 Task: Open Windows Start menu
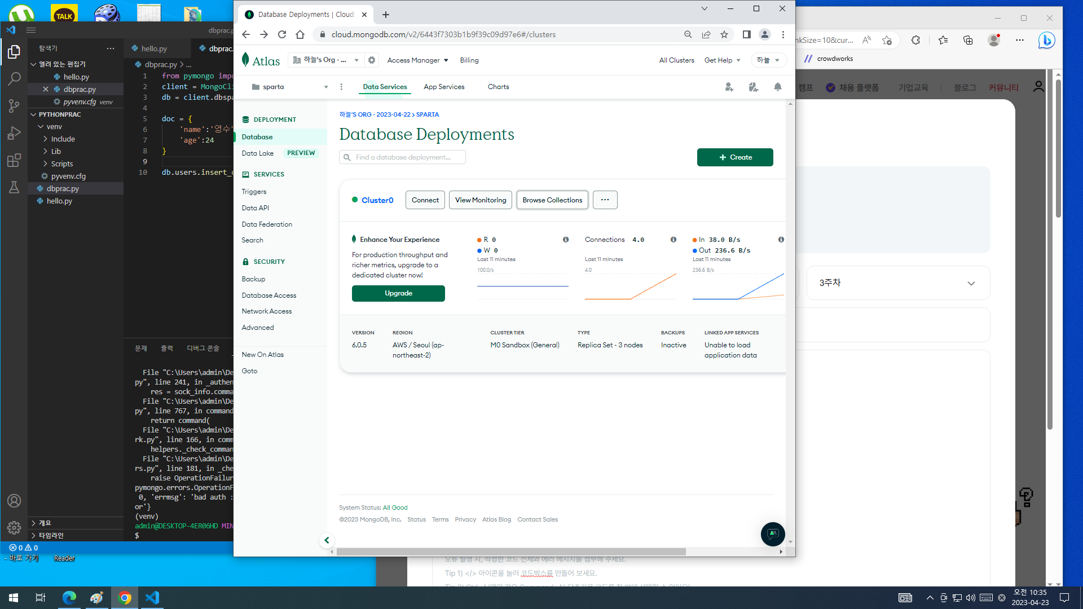[14, 598]
